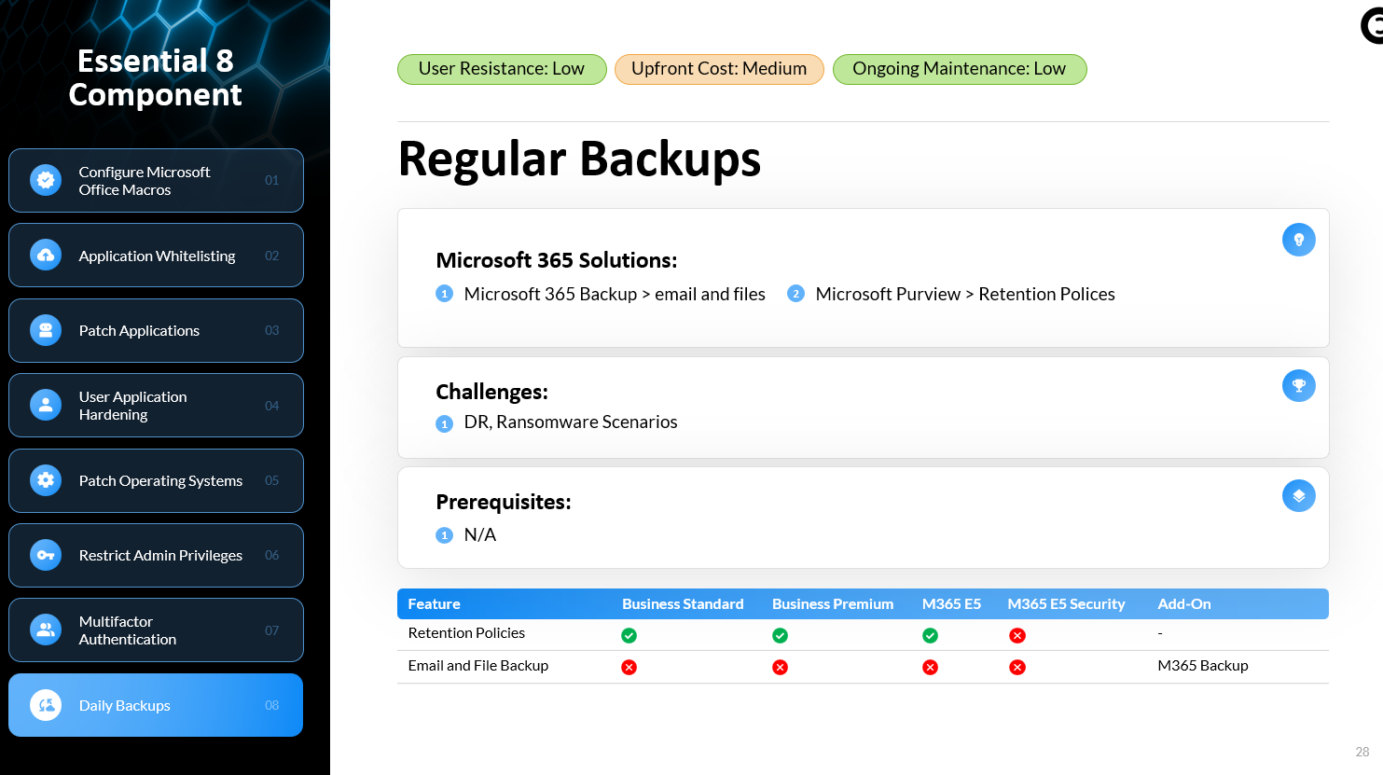Click the layers icon in Prerequisites card
Image resolution: width=1383 pixels, height=775 pixels.
[x=1298, y=495]
